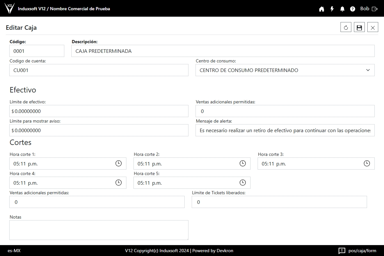The width and height of the screenshot is (384, 256).
Task: Open the time picker for Hora corte 1
Action: tap(118, 164)
